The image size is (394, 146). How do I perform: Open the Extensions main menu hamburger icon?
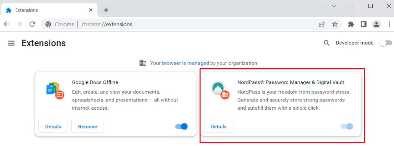11,43
